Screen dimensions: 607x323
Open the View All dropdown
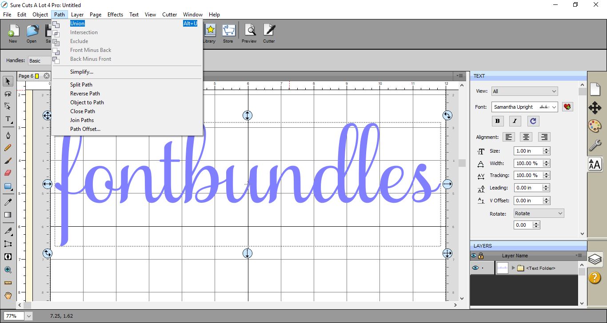(x=524, y=91)
